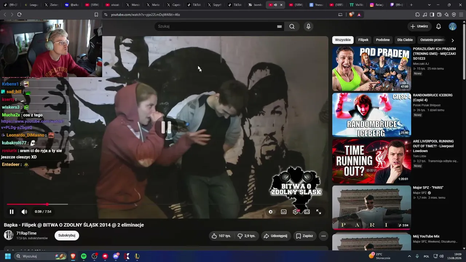Open the on-screen keyboard in the search box

tap(280, 26)
